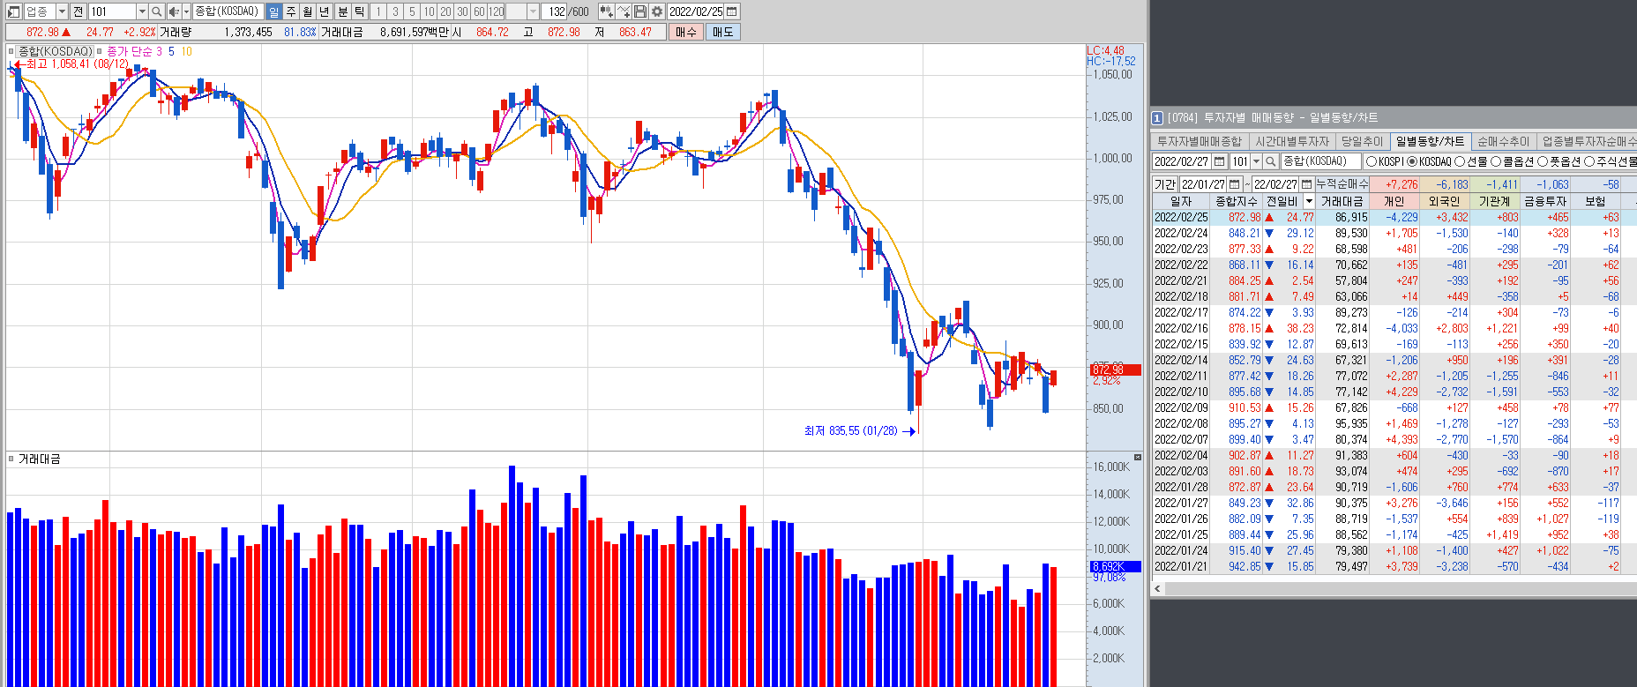Click search magnifier icon in investor window
The height and width of the screenshot is (687, 1637).
click(1270, 161)
